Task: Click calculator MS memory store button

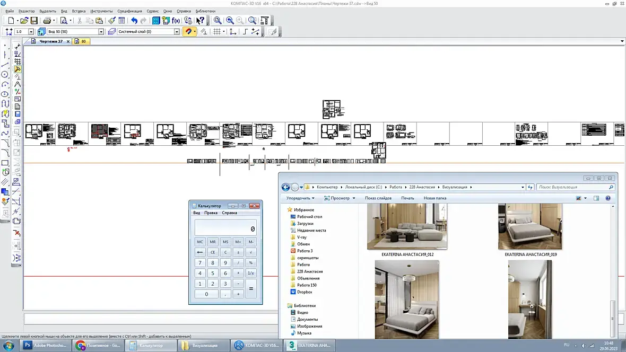Action: coord(225,242)
